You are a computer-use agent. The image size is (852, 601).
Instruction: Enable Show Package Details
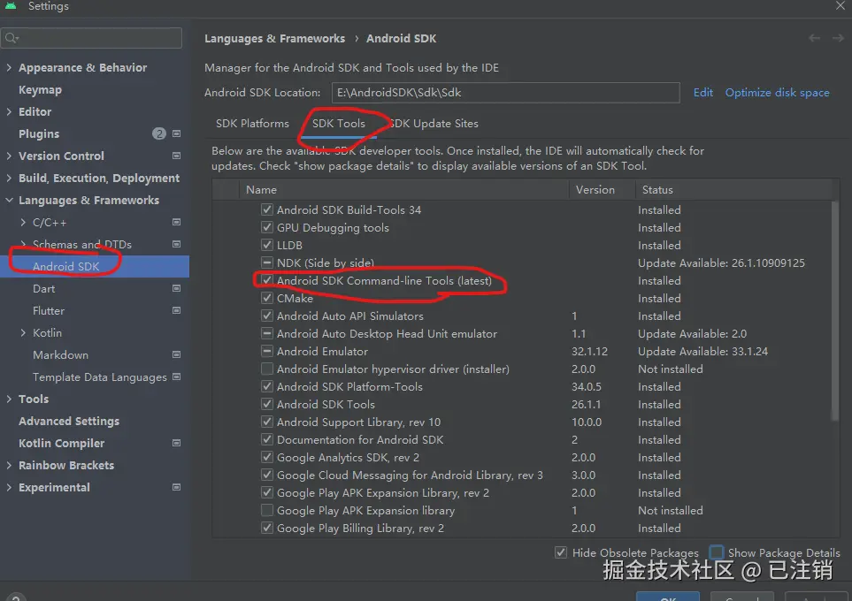click(x=717, y=552)
